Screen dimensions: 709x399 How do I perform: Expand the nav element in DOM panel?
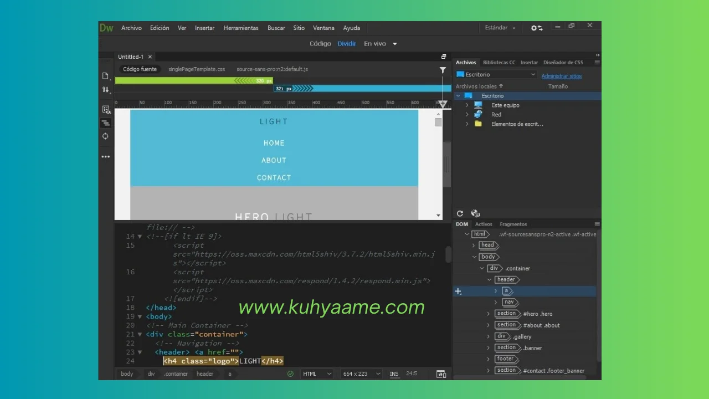tap(496, 302)
